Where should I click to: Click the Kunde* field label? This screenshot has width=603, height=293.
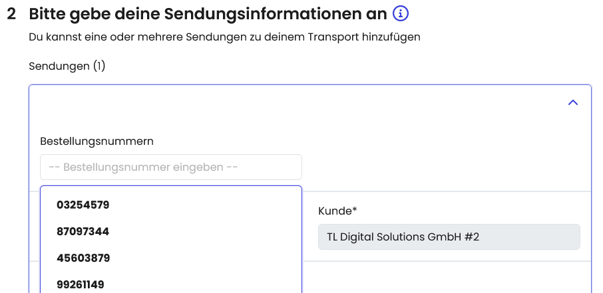pos(337,211)
